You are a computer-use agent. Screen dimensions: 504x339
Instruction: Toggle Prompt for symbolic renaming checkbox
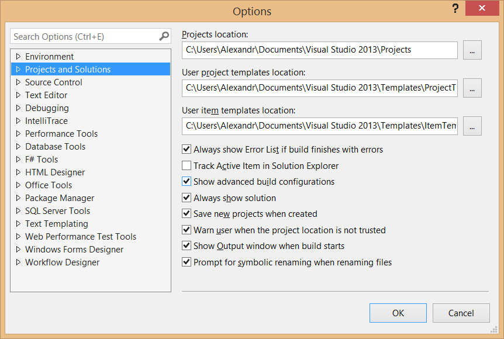click(x=187, y=262)
